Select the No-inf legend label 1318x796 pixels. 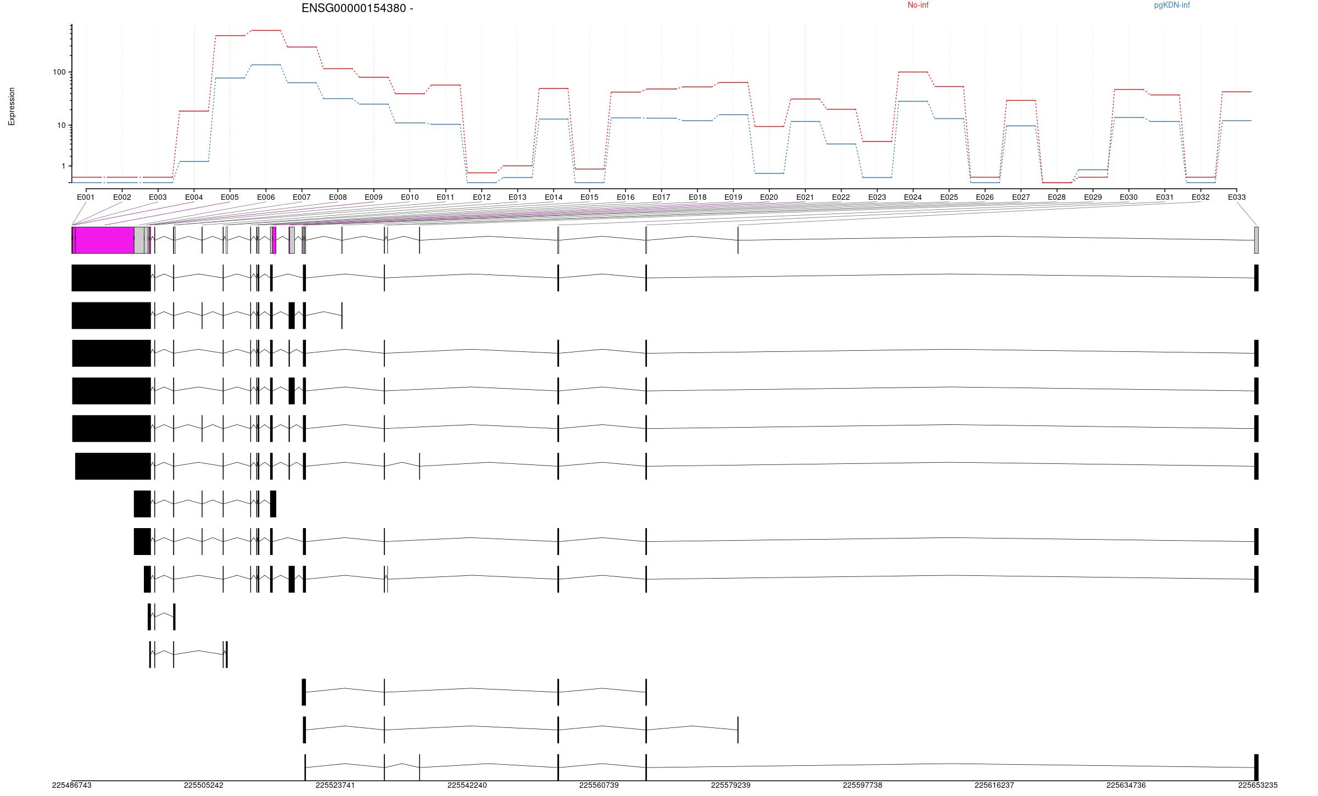pyautogui.click(x=918, y=5)
